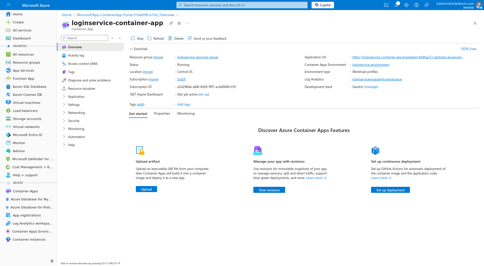484x266 pixels.
Task: Click Set up deployment
Action: tap(390, 190)
